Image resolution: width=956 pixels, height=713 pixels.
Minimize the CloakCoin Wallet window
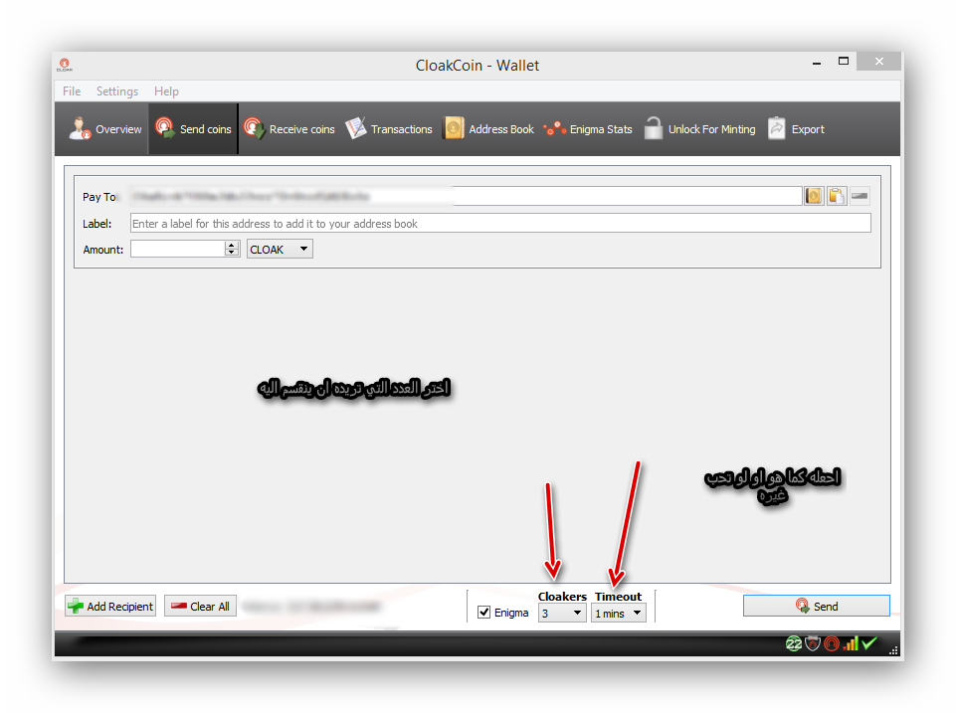point(817,63)
